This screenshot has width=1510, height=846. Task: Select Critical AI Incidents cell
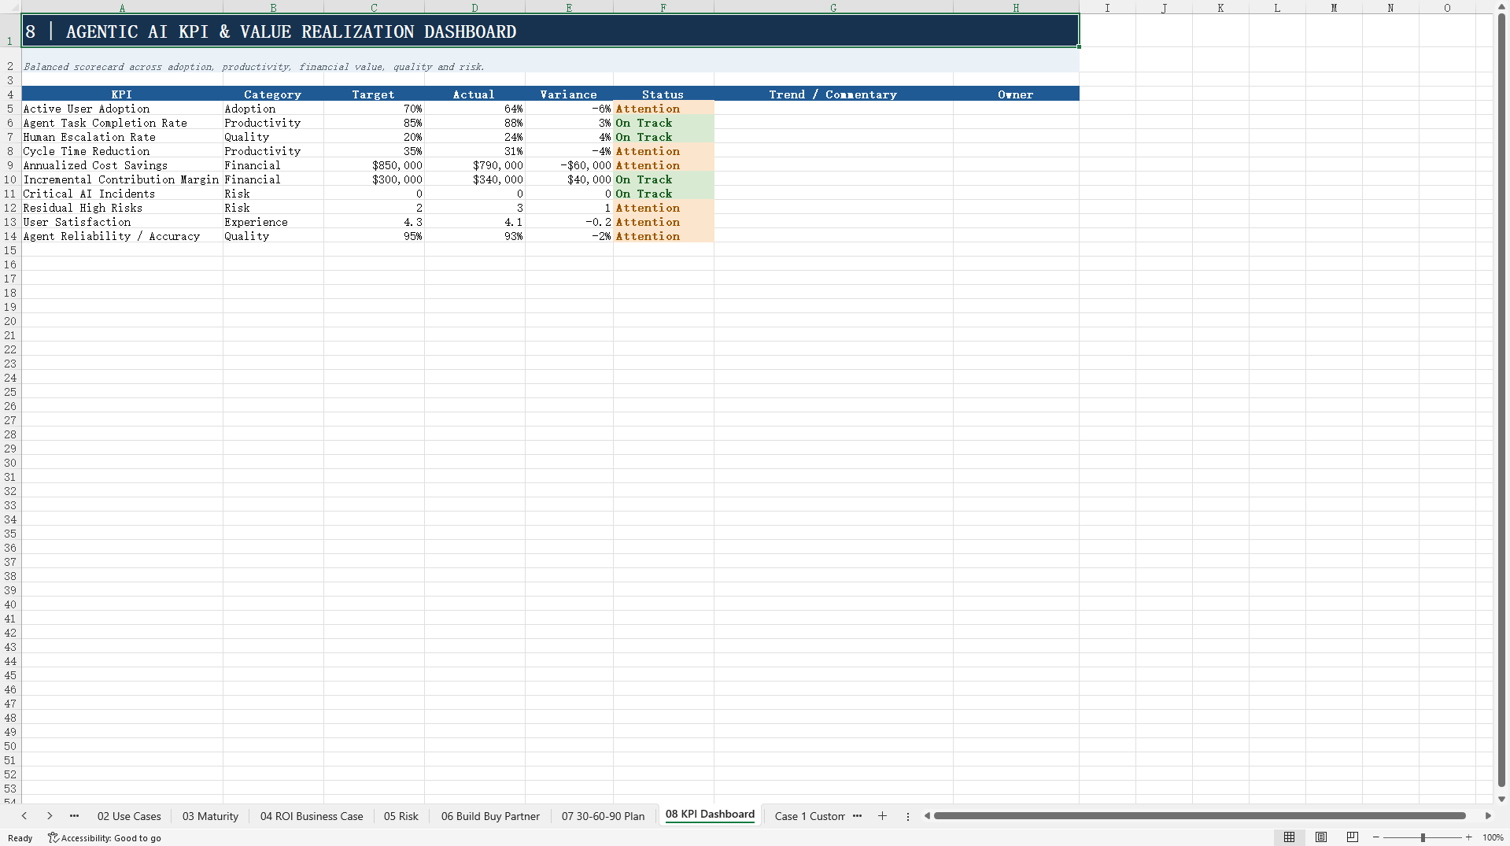[122, 194]
